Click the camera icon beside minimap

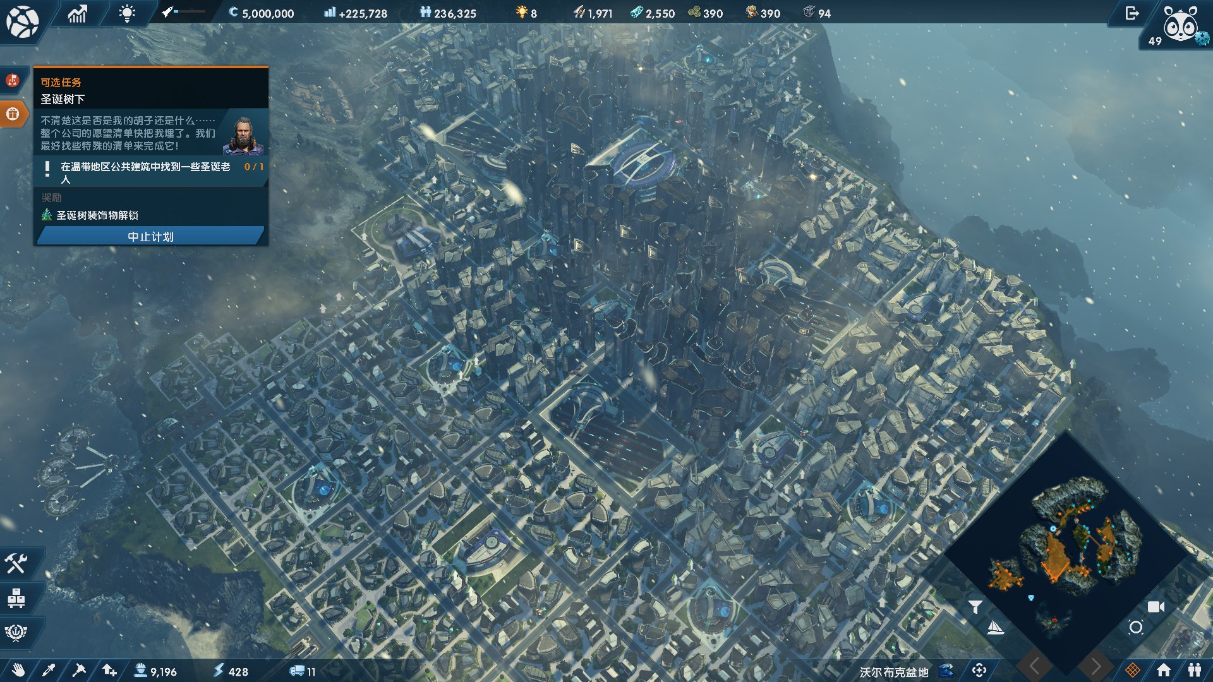click(1156, 607)
